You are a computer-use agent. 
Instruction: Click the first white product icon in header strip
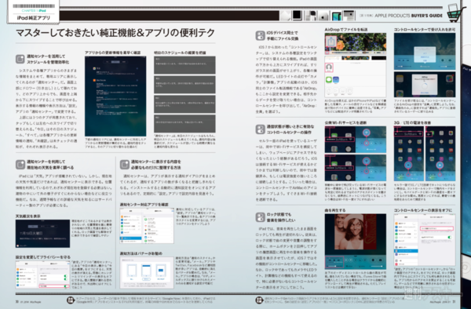point(286,15)
